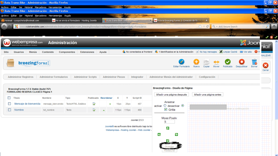Switch to the Hotmail tab
The height and width of the screenshot is (156, 278).
click(x=25, y=20)
